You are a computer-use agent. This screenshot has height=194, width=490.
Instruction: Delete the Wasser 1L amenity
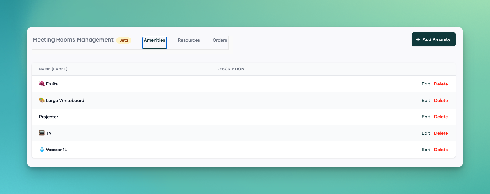(x=441, y=150)
